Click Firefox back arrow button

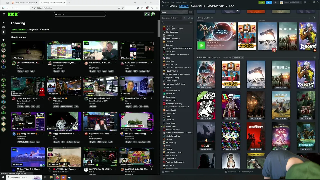coord(7,8)
